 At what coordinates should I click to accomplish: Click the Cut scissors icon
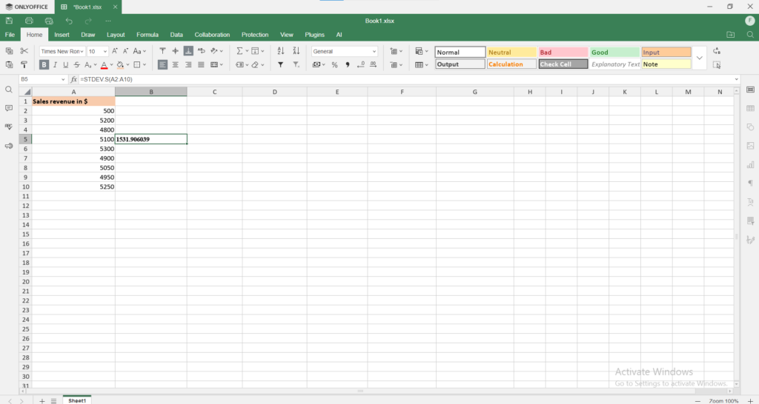24,51
